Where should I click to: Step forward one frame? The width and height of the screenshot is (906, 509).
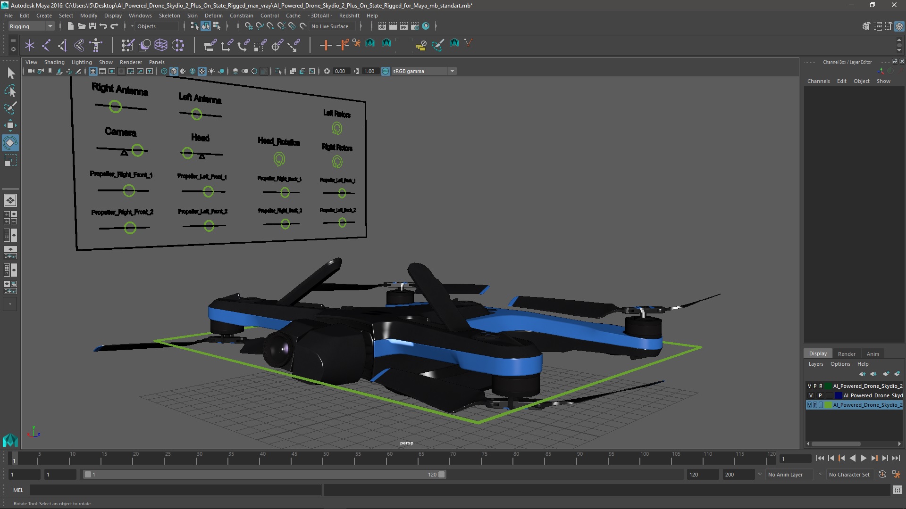click(x=885, y=458)
